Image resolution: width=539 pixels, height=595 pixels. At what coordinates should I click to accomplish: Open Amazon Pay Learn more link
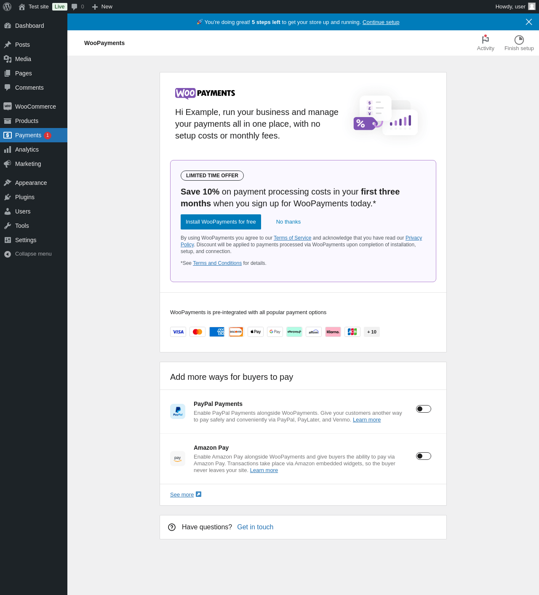264,470
